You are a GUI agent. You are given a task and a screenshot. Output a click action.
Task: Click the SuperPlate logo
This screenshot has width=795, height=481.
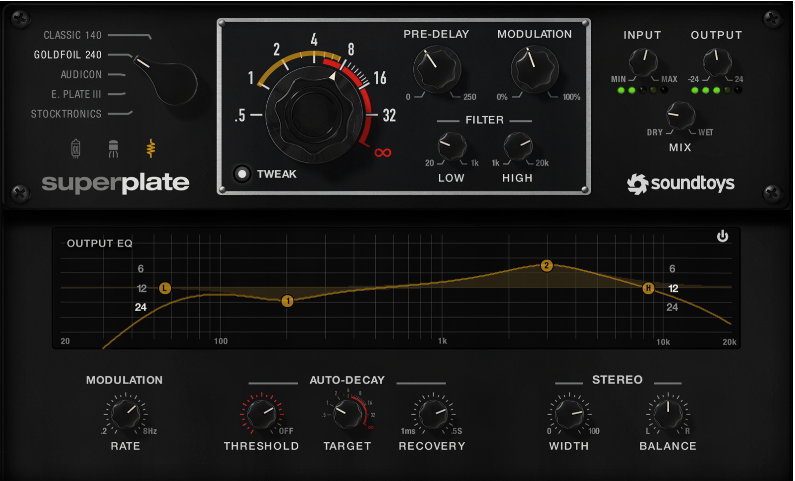pos(115,183)
